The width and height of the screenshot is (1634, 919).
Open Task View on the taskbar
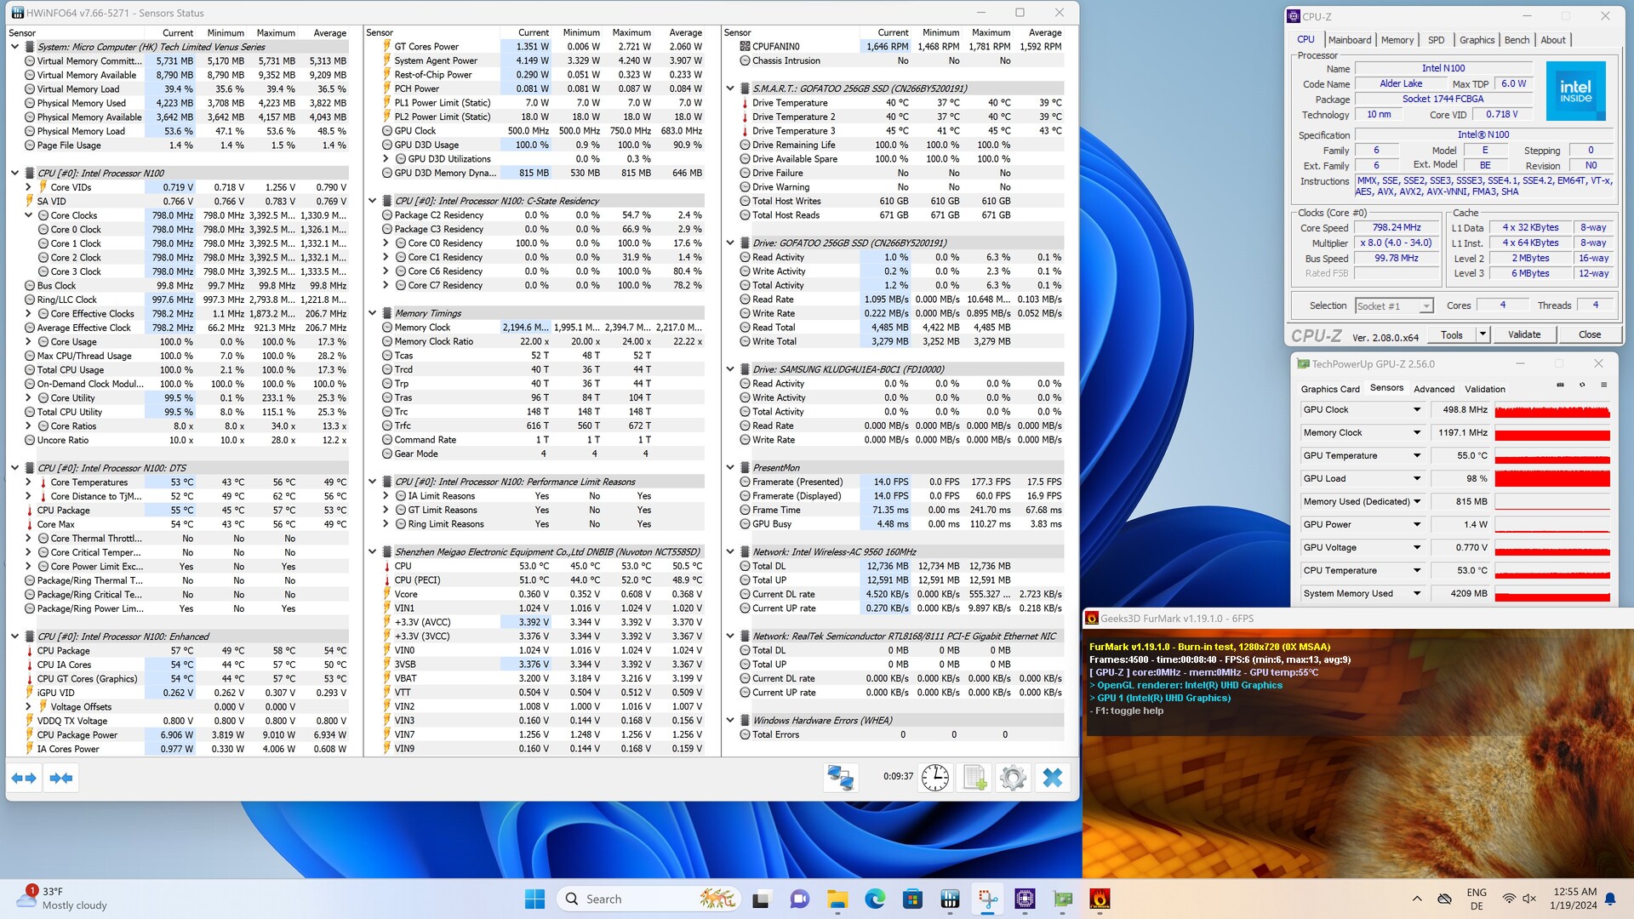click(762, 899)
